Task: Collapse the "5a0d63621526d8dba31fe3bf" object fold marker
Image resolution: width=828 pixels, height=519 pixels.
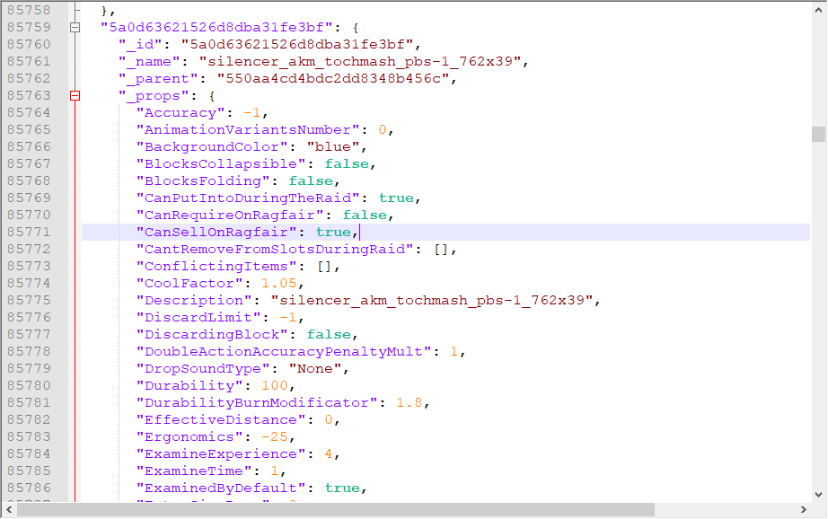Action: [x=75, y=28]
